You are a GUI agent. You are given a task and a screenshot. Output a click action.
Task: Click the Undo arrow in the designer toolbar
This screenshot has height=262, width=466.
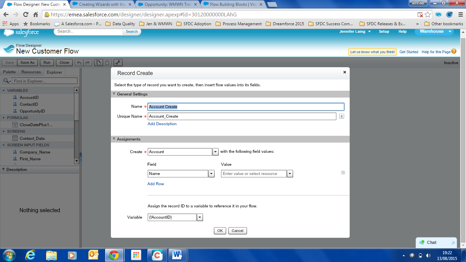(79, 62)
